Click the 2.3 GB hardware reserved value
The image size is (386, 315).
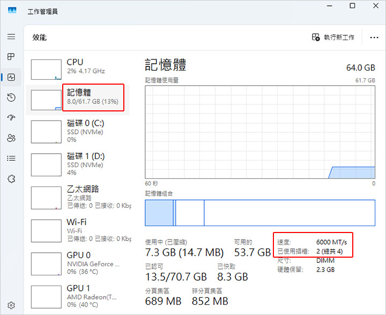(x=325, y=270)
